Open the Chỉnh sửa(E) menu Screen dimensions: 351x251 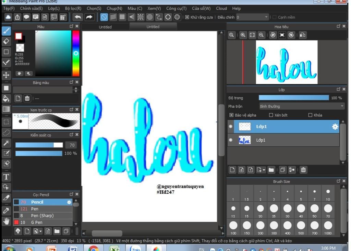click(31, 9)
